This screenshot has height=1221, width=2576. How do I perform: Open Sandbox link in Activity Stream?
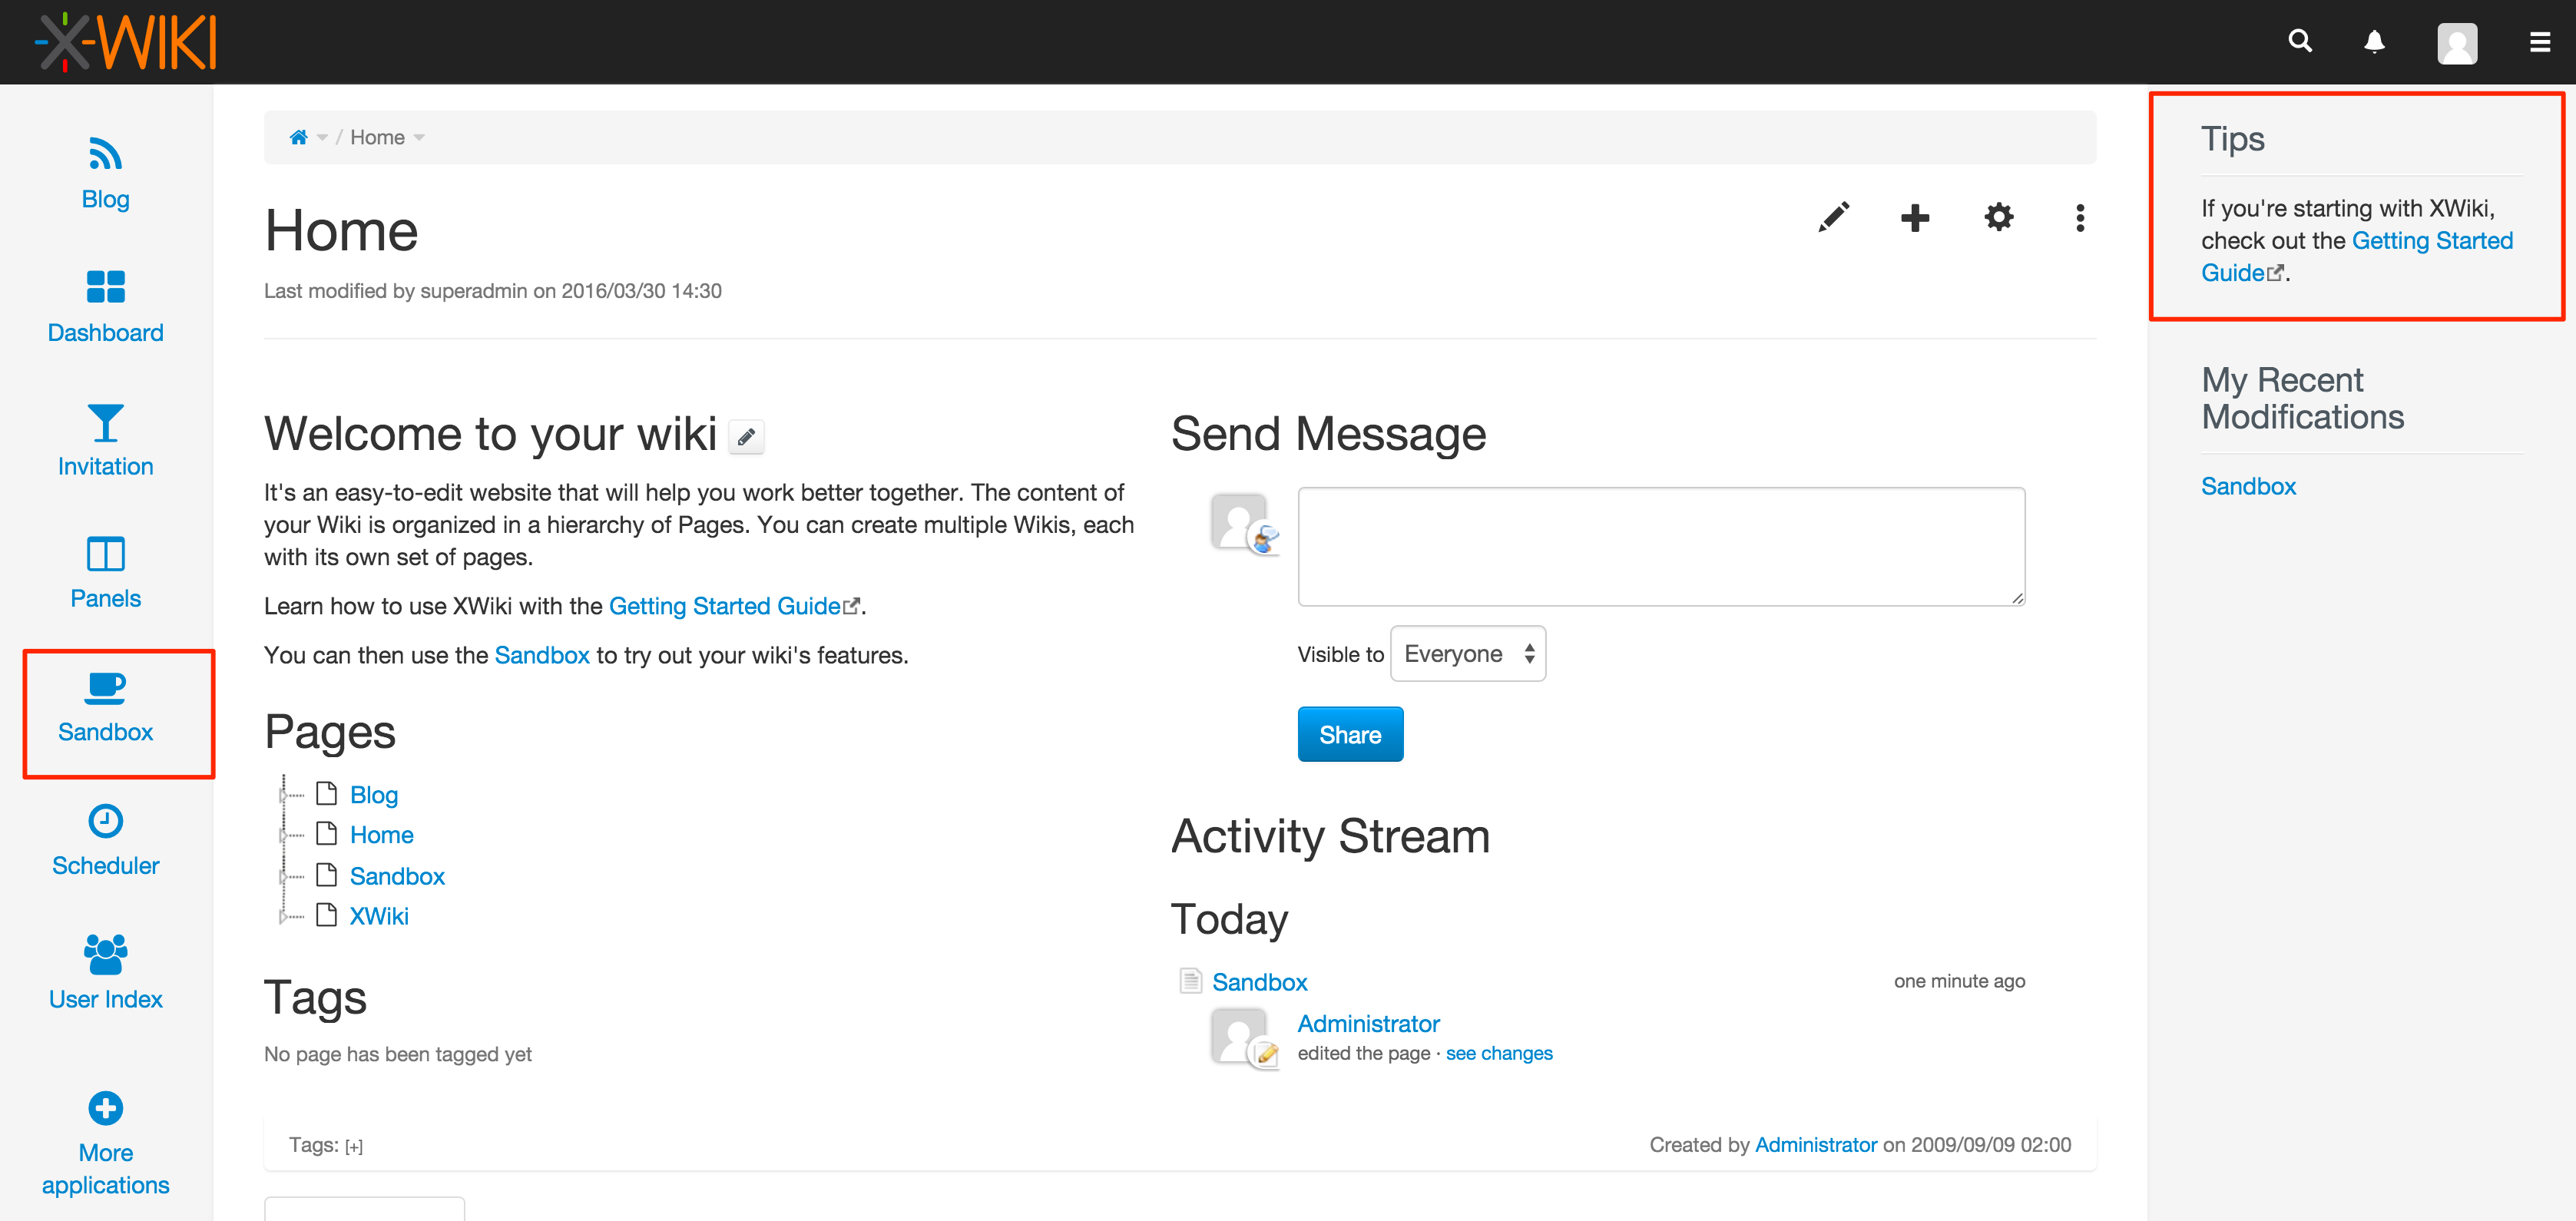pos(1259,982)
